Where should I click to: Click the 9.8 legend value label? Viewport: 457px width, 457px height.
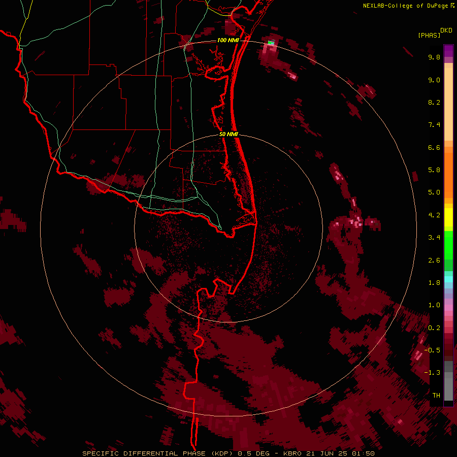point(434,57)
